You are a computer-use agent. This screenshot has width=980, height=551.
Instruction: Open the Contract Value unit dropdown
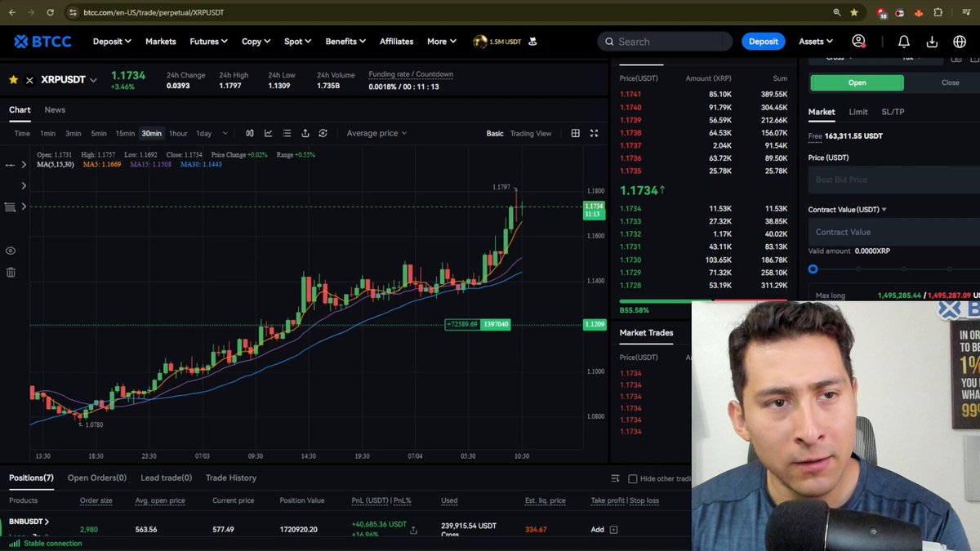(x=884, y=210)
